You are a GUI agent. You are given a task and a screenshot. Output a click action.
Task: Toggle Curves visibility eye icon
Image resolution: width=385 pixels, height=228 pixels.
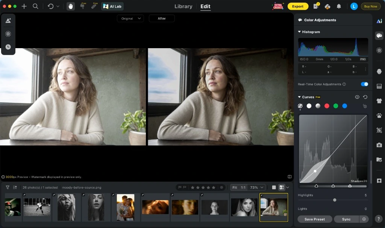click(x=357, y=97)
